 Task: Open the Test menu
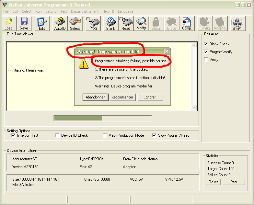[63, 11]
